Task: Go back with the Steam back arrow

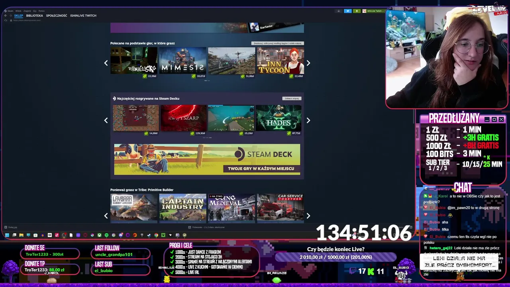Action: point(6,16)
